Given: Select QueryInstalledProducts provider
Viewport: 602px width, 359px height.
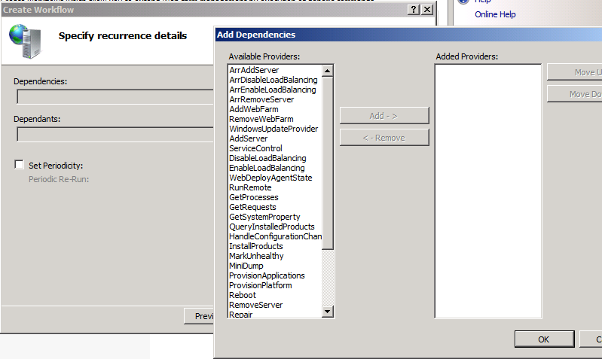Looking at the screenshot, I should (272, 227).
